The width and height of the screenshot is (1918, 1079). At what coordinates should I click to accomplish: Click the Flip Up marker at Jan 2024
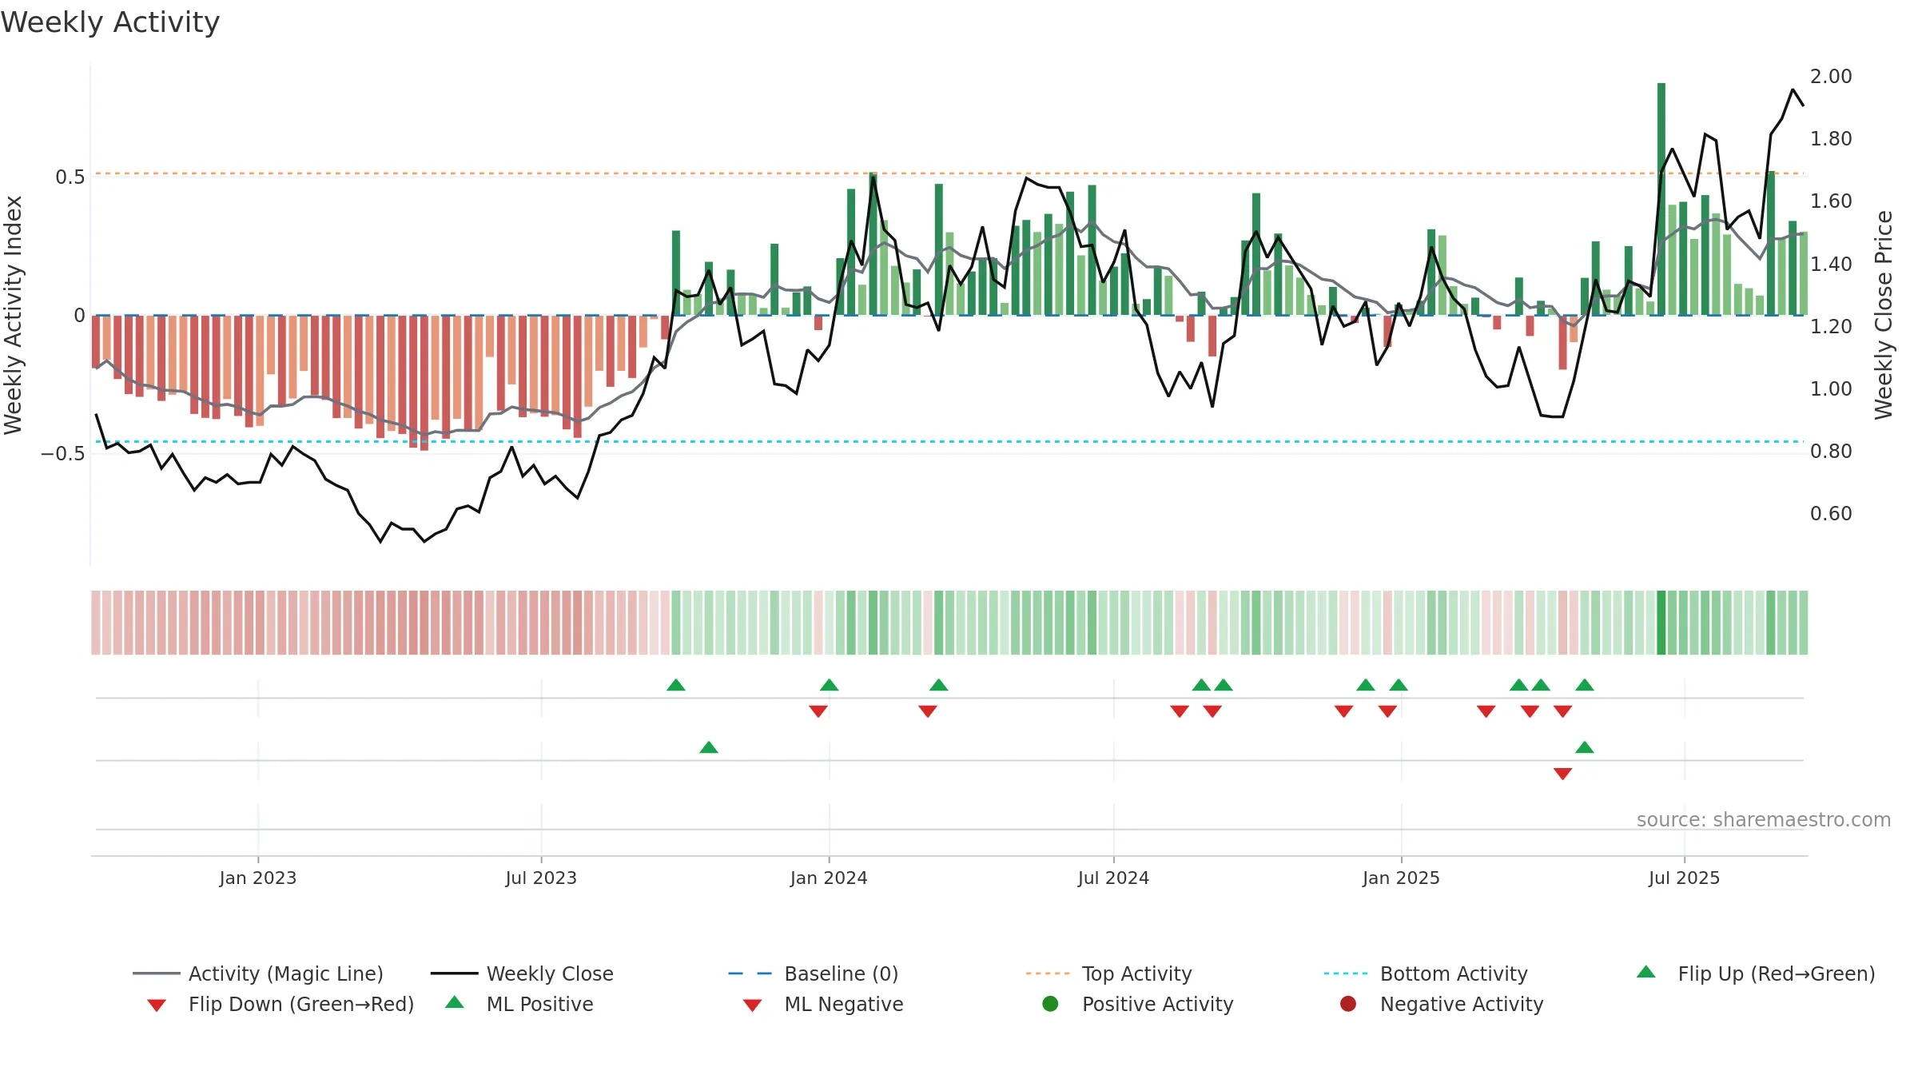click(830, 685)
